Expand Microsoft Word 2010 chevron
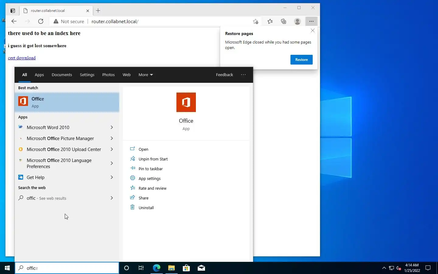Image resolution: width=438 pixels, height=274 pixels. [x=112, y=127]
